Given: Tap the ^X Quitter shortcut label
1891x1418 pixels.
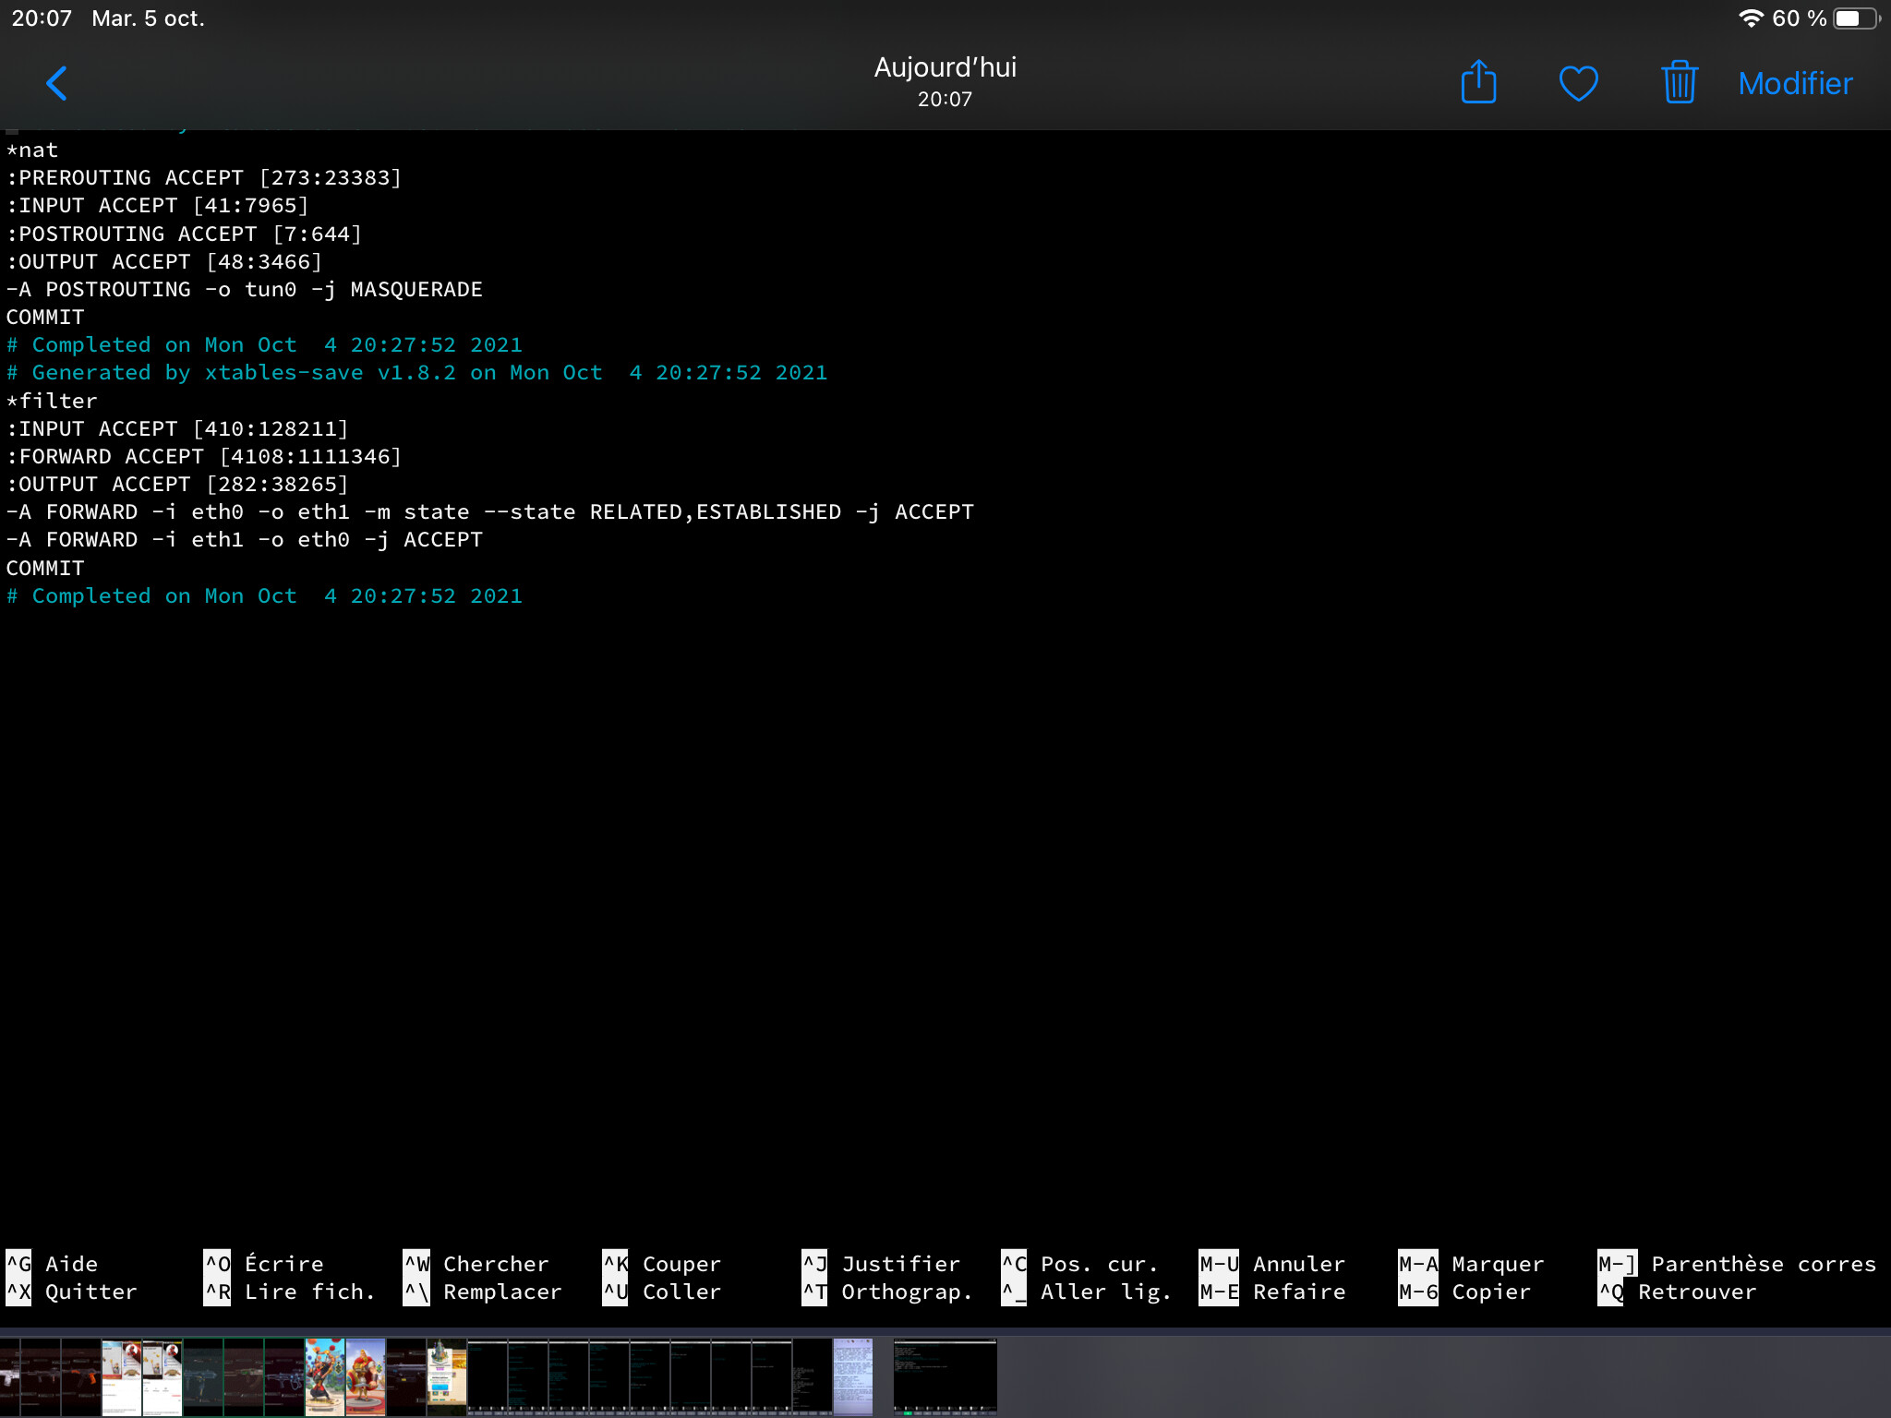Looking at the screenshot, I should tap(71, 1292).
